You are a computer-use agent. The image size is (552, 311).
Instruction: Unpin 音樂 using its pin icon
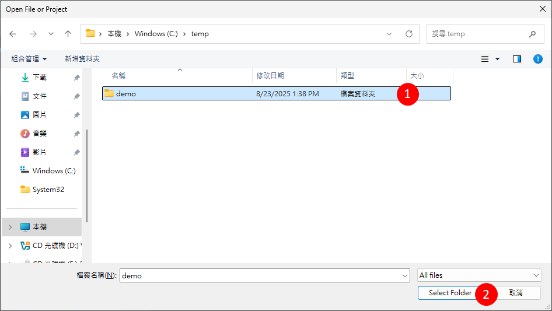(x=76, y=134)
